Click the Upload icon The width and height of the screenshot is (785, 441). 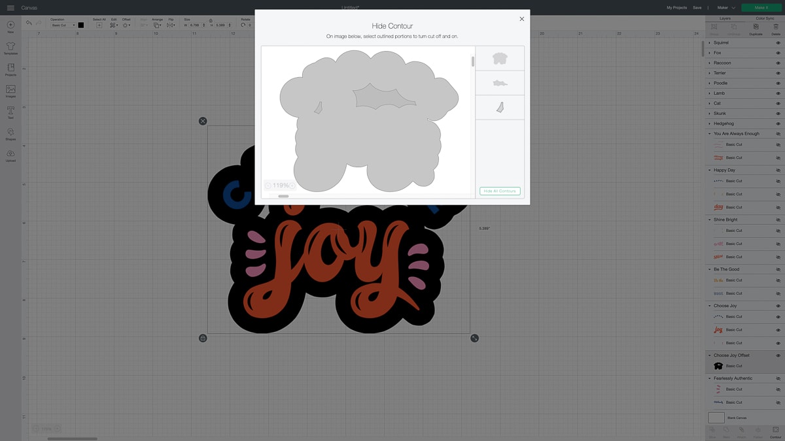[10, 155]
